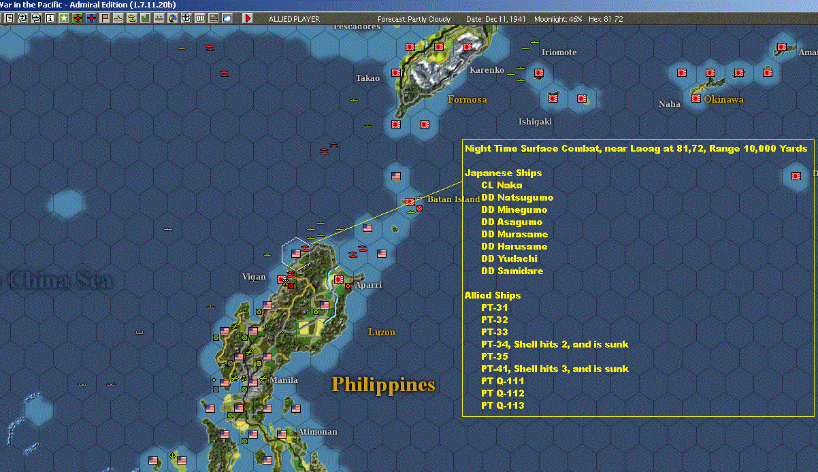This screenshot has height=472, width=818.
Task: Click PT Q-113 in Allied list
Action: pyautogui.click(x=503, y=405)
